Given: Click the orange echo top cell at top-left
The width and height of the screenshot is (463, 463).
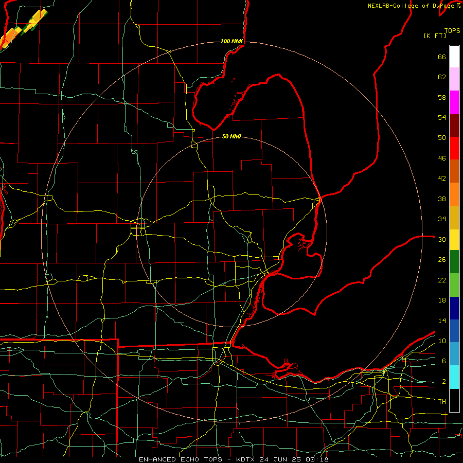Looking at the screenshot, I should coord(9,38).
